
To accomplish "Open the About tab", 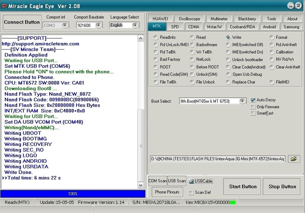I will 292,19.
